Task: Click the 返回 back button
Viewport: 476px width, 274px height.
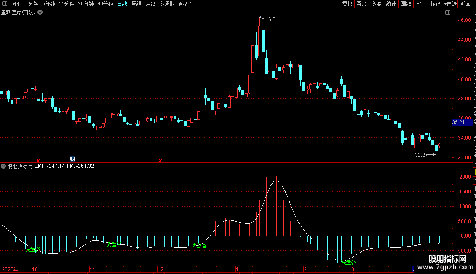Action: (465, 4)
